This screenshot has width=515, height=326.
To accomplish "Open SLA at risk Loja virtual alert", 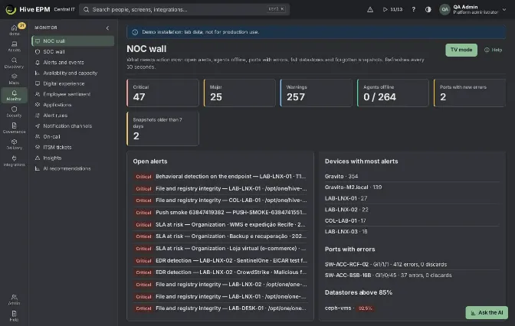I will (x=220, y=248).
